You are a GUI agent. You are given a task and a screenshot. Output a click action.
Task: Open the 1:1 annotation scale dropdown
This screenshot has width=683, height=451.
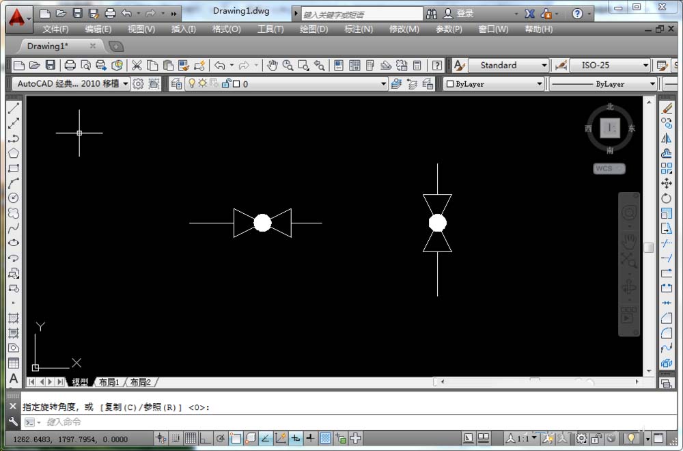(535, 438)
